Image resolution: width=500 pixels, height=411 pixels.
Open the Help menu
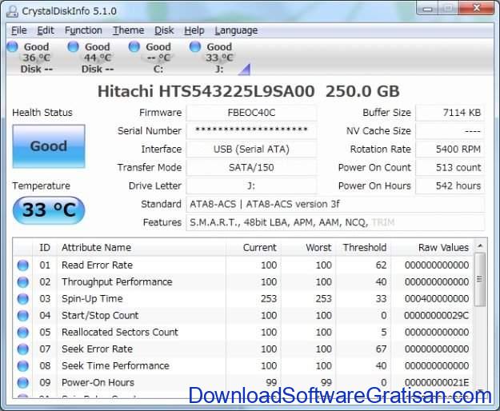click(194, 30)
